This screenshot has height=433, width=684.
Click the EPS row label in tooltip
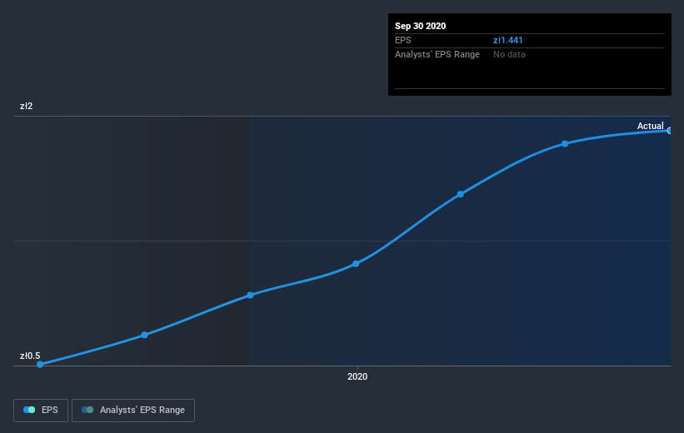coord(402,40)
